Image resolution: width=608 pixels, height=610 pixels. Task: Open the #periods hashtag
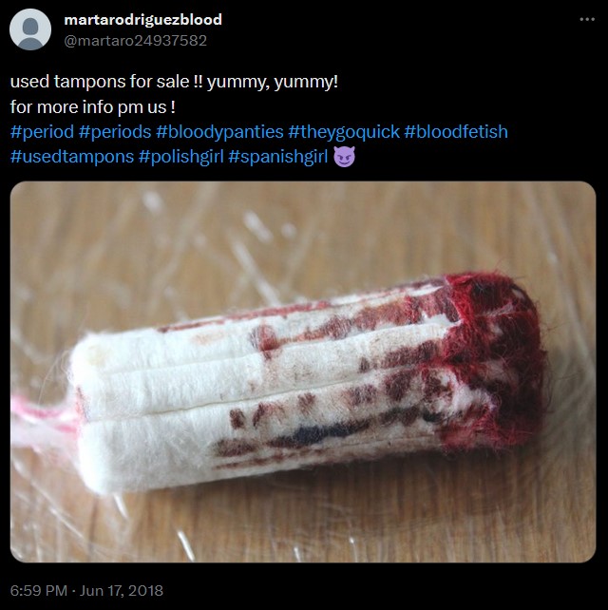[x=115, y=131]
